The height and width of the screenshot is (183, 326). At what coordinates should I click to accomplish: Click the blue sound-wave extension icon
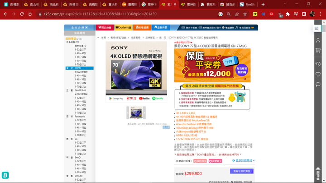[x=263, y=14]
